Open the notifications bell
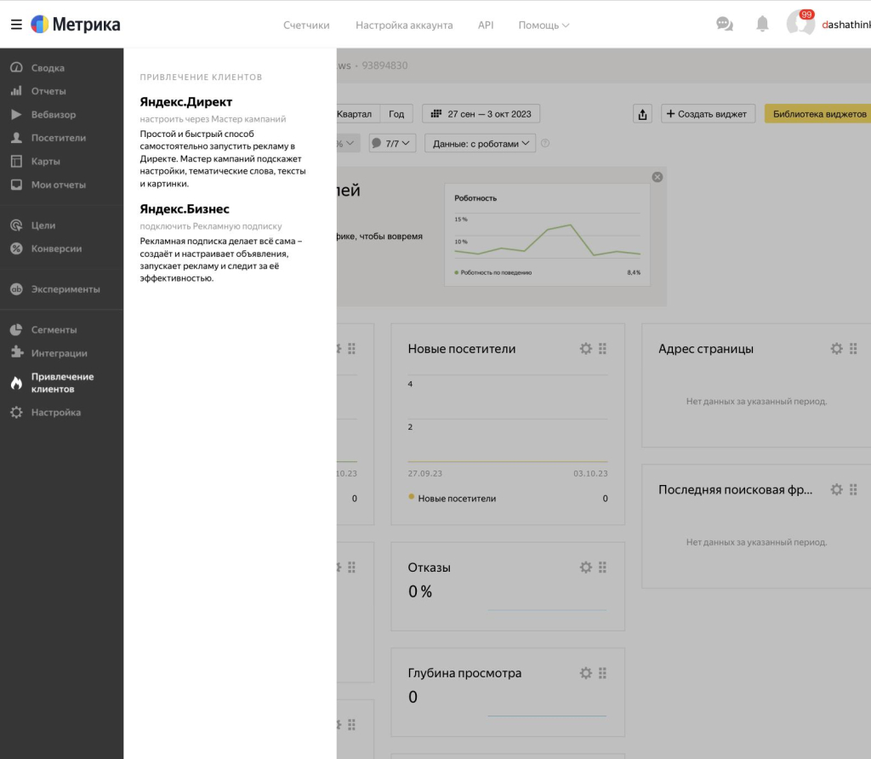 coord(762,25)
